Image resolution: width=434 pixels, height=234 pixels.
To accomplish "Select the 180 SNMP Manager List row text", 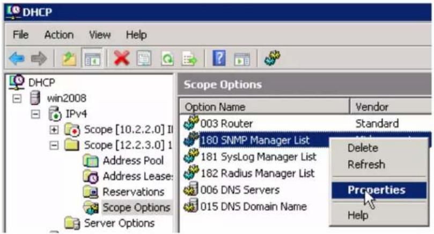I will coord(255,140).
